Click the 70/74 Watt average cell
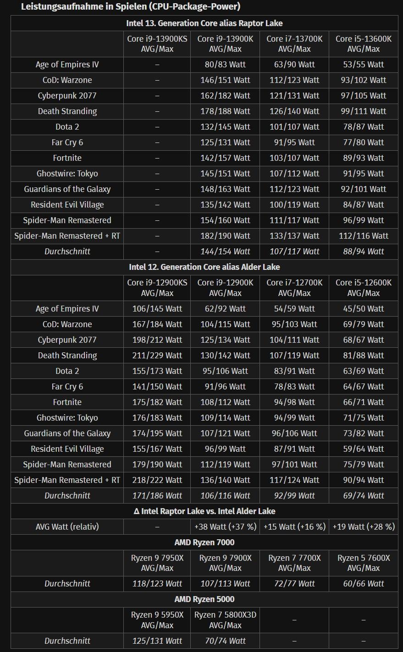Screen dimensions: 403x652 [x=225, y=641]
